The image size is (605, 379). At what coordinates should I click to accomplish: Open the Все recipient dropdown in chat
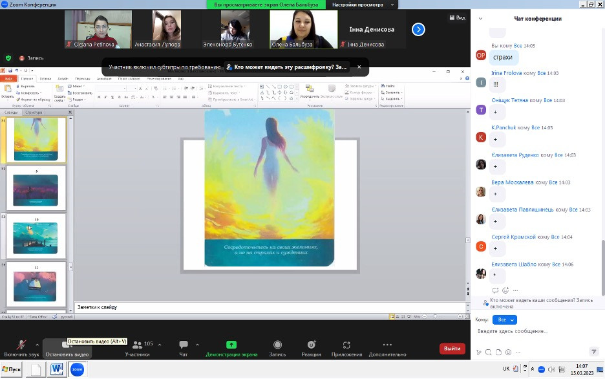(x=504, y=319)
